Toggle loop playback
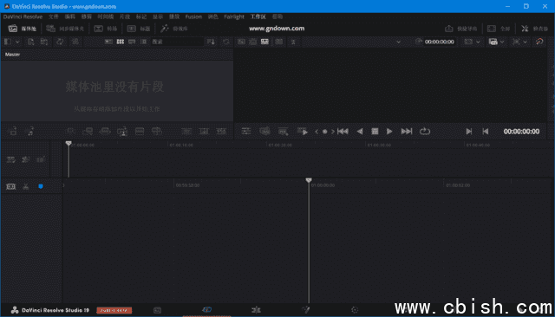The width and height of the screenshot is (555, 317). pyautogui.click(x=425, y=132)
